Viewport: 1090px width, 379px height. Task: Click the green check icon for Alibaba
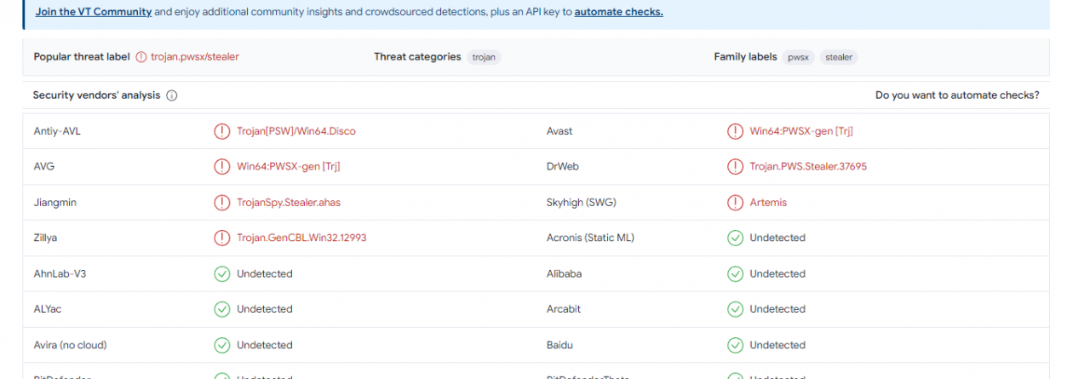click(x=735, y=273)
